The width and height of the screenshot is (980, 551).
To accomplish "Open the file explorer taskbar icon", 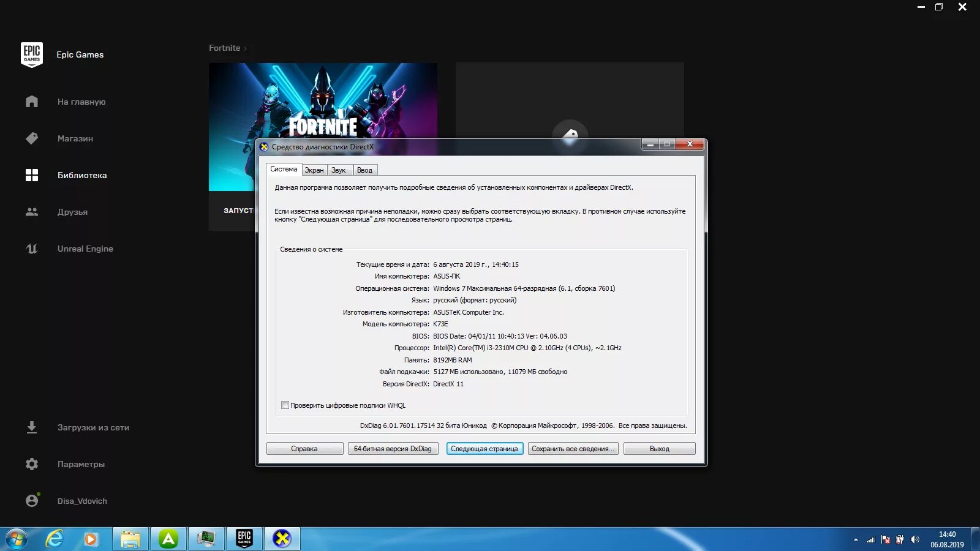I will pyautogui.click(x=130, y=539).
